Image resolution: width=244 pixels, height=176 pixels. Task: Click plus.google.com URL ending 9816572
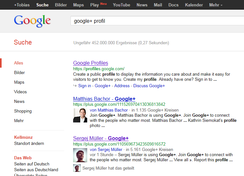119,144
